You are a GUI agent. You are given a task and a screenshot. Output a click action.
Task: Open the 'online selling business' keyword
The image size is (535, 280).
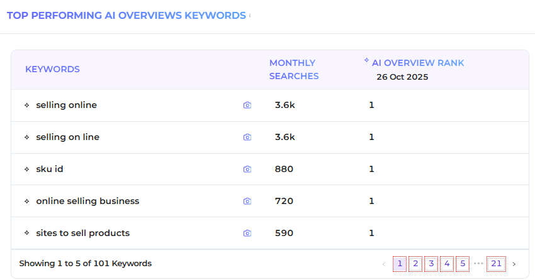(87, 202)
